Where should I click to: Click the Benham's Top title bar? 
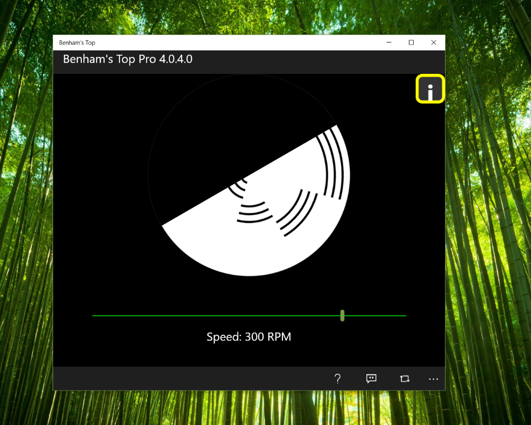coord(159,42)
